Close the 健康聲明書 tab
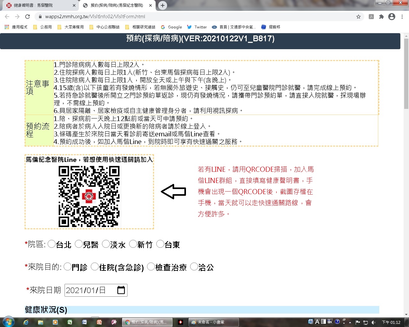The image size is (409, 327). pyautogui.click(x=74, y=5)
